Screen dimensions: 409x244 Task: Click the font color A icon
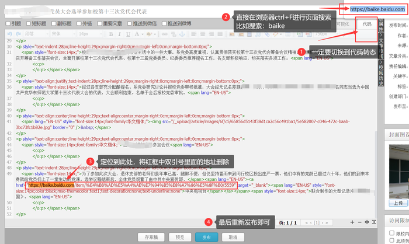tap(137, 34)
